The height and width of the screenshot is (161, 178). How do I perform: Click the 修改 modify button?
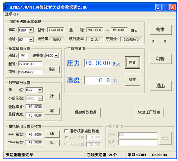pyautogui.click(x=52, y=70)
